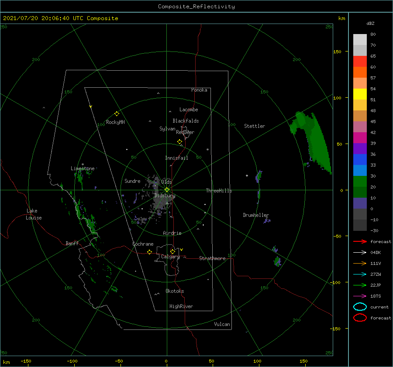Click the Stettler town label

pos(255,126)
